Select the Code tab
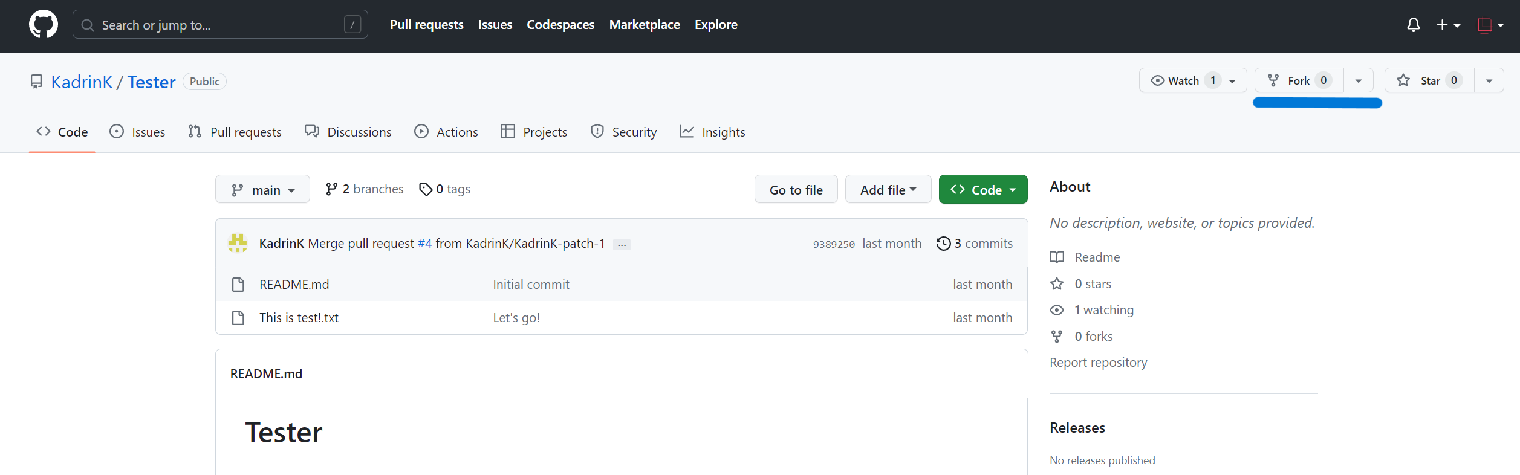1520x475 pixels. 62,132
